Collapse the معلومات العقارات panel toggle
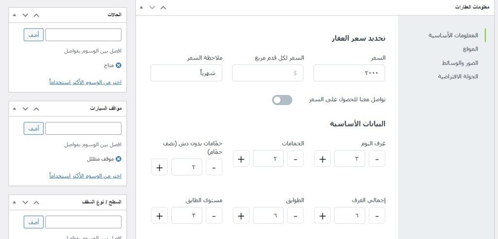The width and height of the screenshot is (498, 239). tap(141, 7)
